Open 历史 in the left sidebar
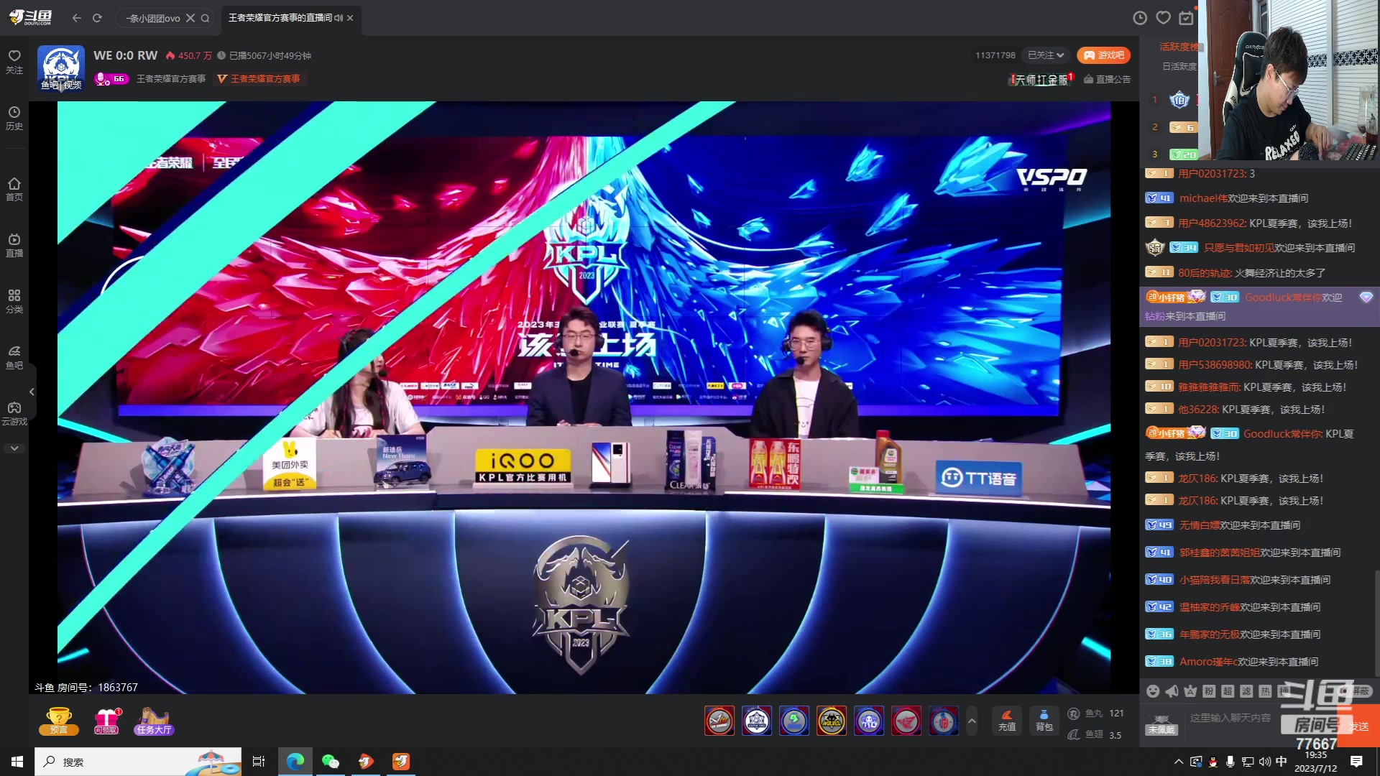The image size is (1380, 776). [x=14, y=119]
